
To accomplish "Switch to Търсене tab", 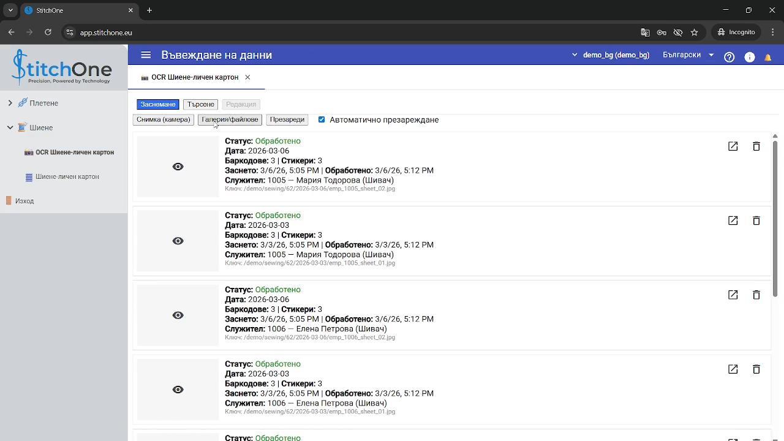I will (201, 104).
